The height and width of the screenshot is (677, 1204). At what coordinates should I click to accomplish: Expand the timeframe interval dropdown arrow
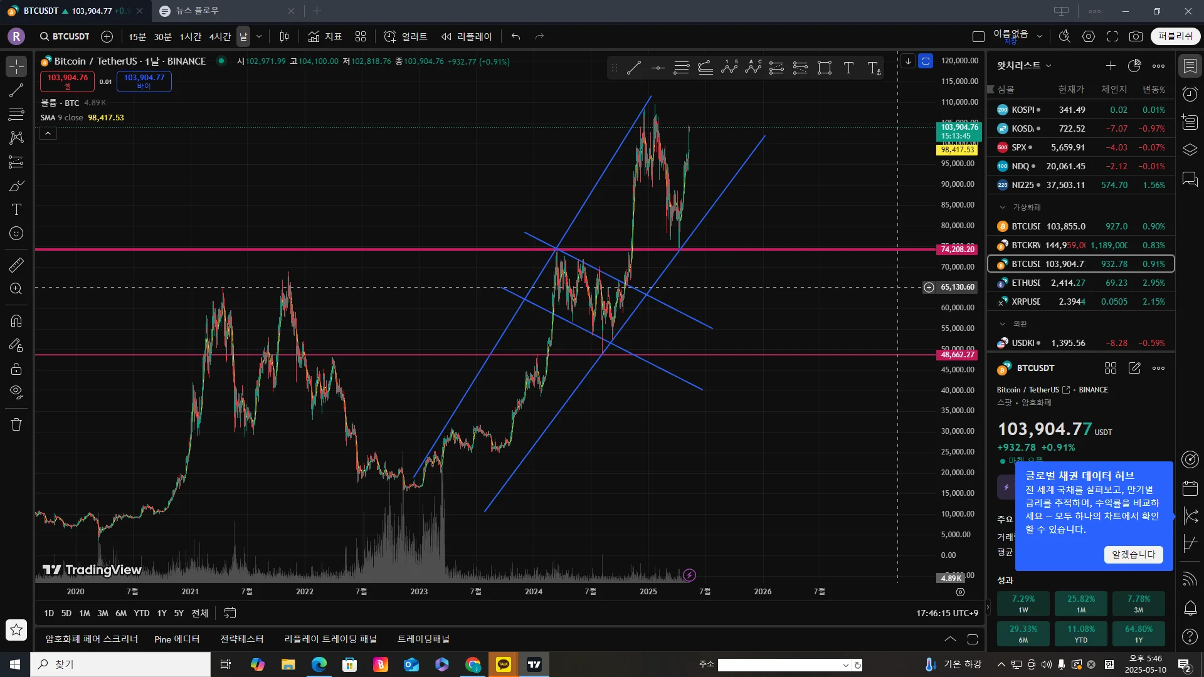[x=259, y=36]
